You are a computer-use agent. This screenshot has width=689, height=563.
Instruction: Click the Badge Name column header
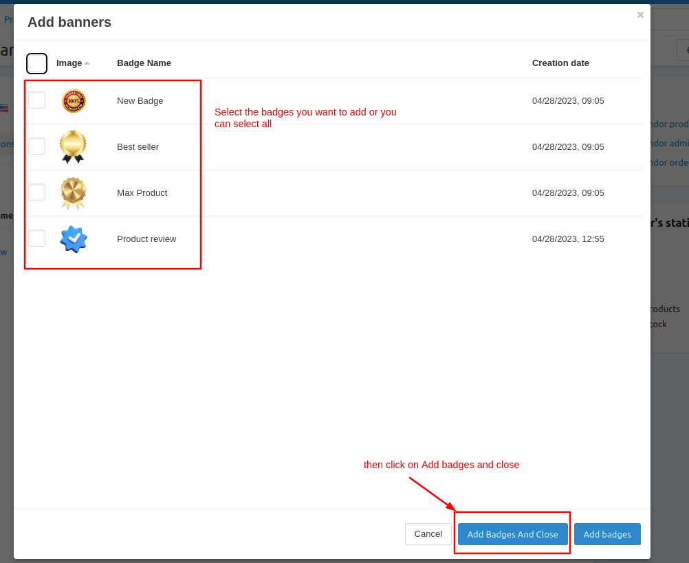pos(144,63)
